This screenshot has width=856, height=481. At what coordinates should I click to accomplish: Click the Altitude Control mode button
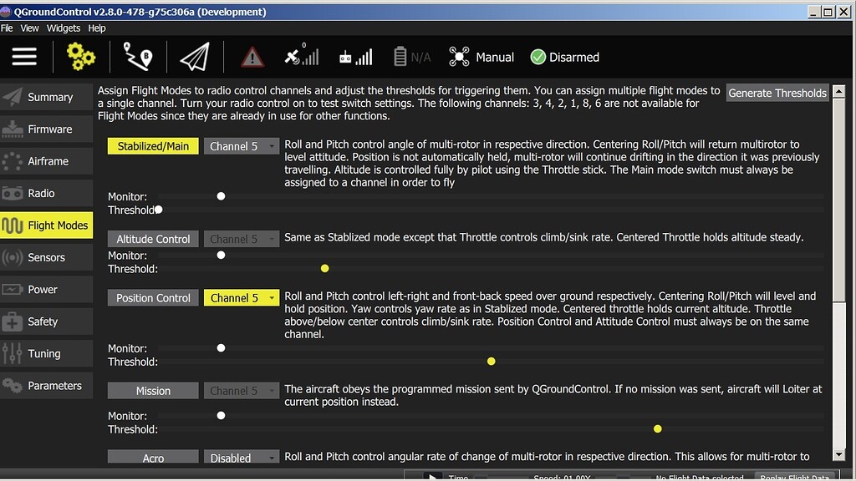coord(153,239)
